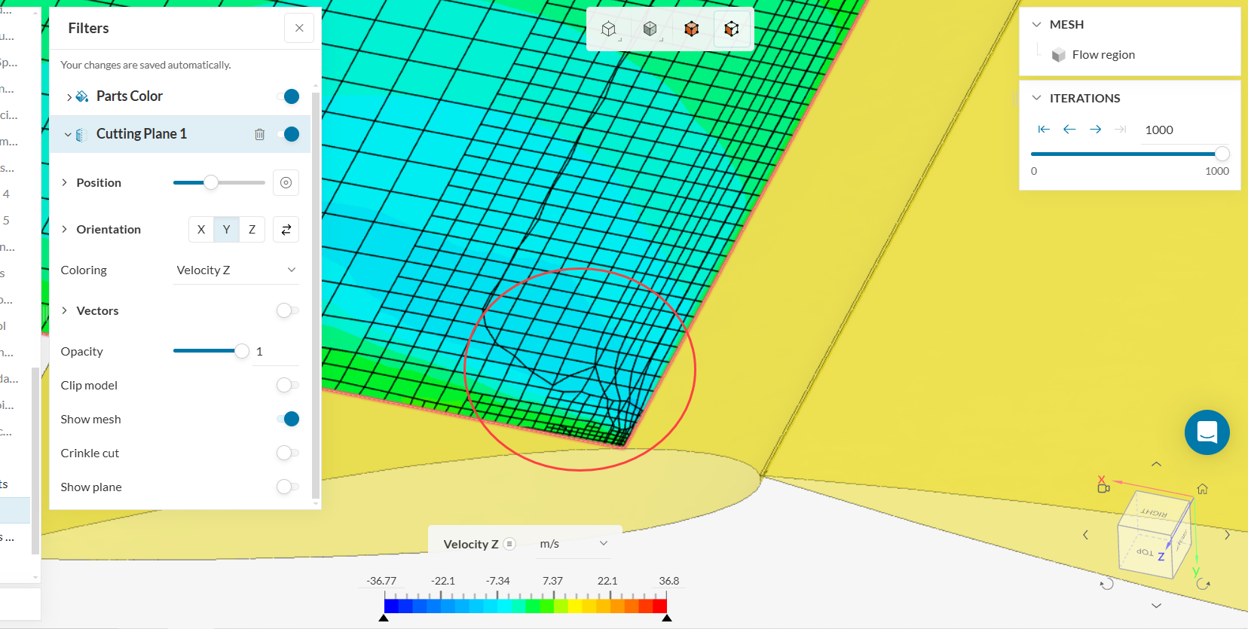Click the left sidebar scrollbar
The image size is (1248, 629).
pyautogui.click(x=35, y=460)
